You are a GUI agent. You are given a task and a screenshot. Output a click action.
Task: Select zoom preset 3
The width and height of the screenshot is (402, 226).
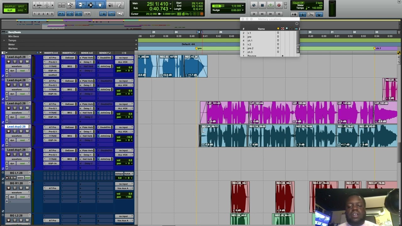pos(43,14)
